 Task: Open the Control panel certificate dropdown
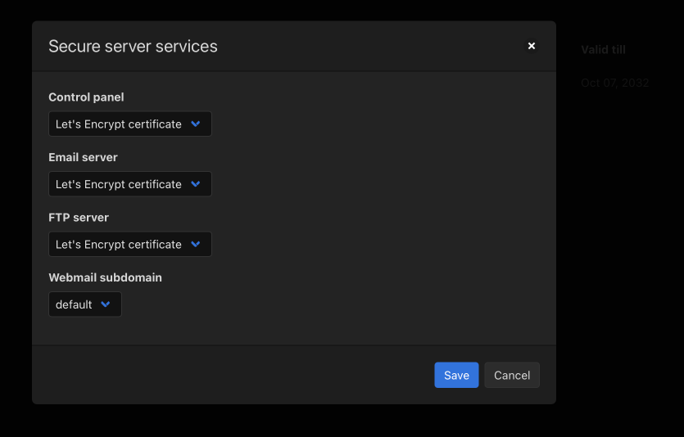tap(129, 124)
